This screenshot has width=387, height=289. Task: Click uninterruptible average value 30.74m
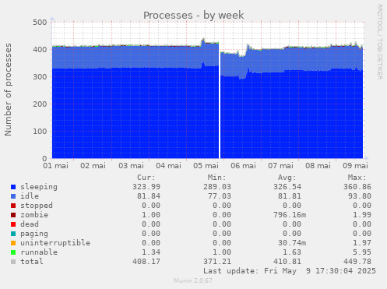pyautogui.click(x=292, y=243)
